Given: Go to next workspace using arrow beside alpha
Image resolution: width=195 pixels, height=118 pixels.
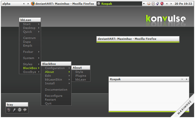Looking at the screenshot, I should pyautogui.click(x=28, y=4).
